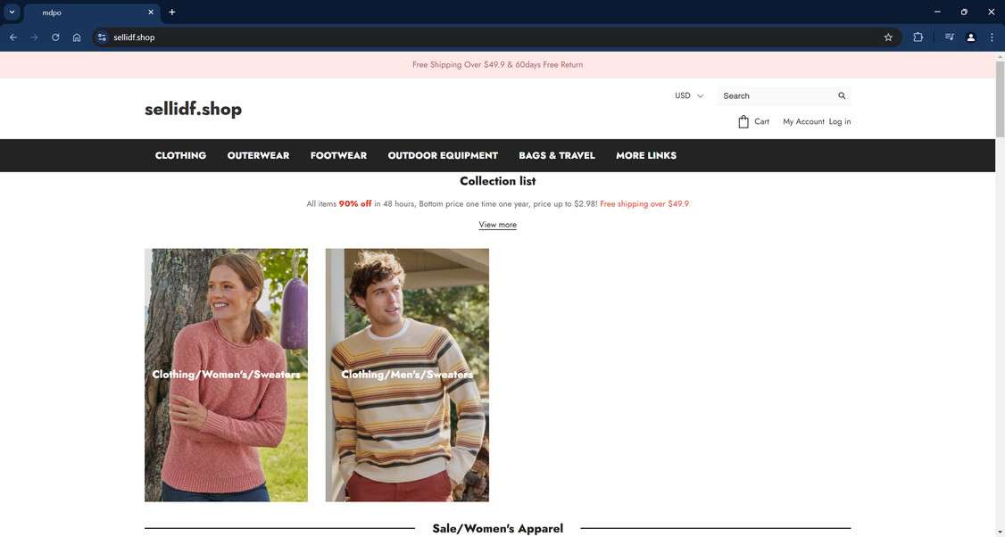Open a new tab with the plus icon
Screen dimensions: 1005x537
pos(170,12)
